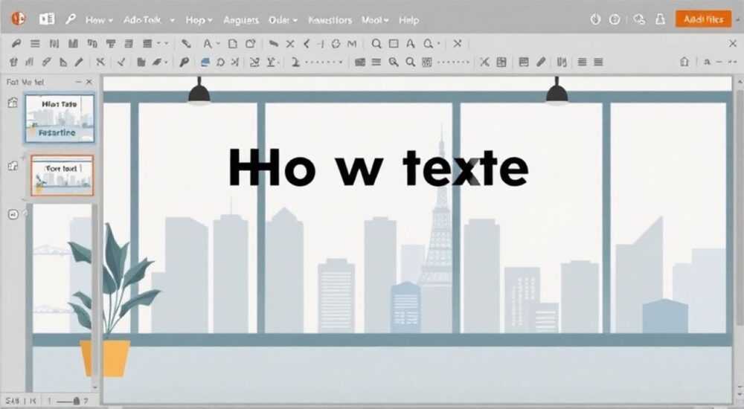The height and width of the screenshot is (409, 744).
Task: Click the orange Add files button
Action: click(x=703, y=19)
